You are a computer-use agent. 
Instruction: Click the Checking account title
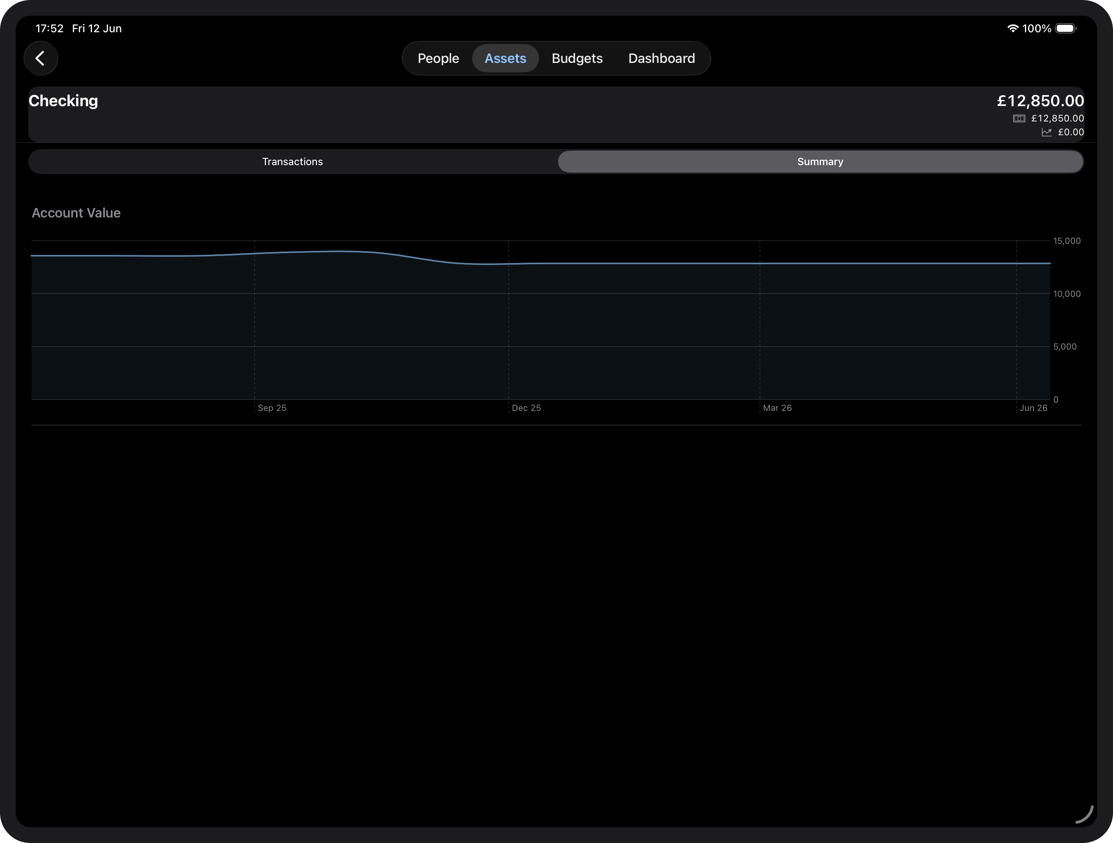click(63, 101)
